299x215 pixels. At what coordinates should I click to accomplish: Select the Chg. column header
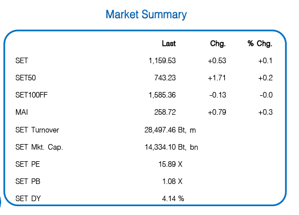click(218, 44)
